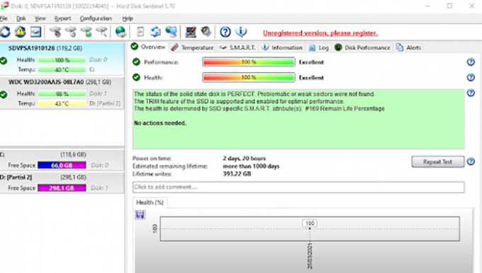
Task: Open the Help menu
Action: (127, 18)
